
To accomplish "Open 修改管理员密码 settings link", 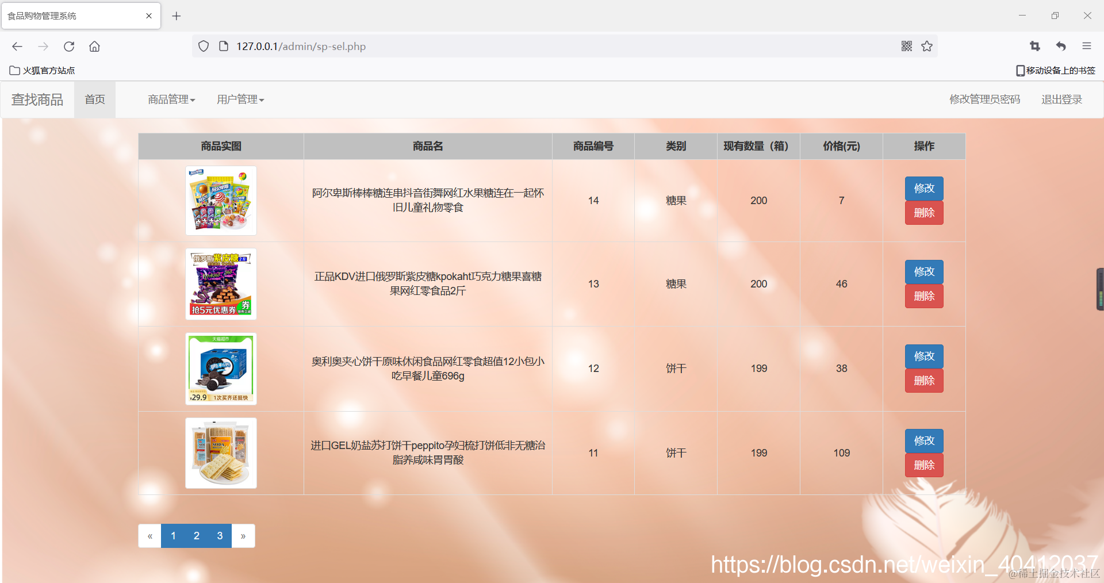I will (x=984, y=99).
